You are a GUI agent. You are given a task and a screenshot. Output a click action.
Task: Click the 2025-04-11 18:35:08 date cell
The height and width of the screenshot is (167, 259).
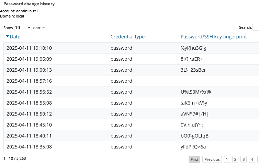pyautogui.click(x=29, y=147)
